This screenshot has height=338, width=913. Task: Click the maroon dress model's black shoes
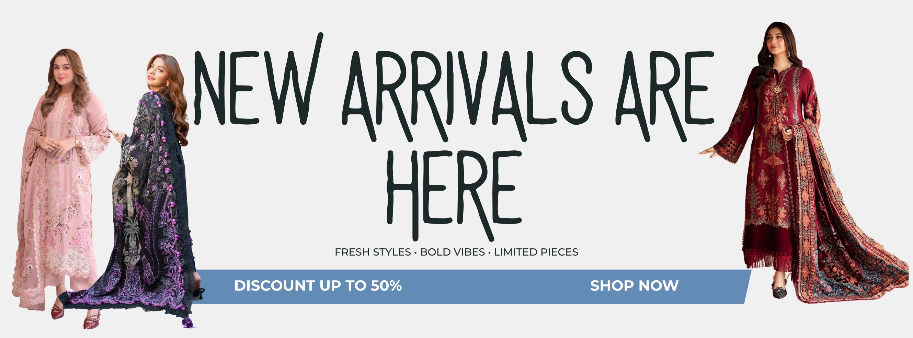[x=779, y=290]
